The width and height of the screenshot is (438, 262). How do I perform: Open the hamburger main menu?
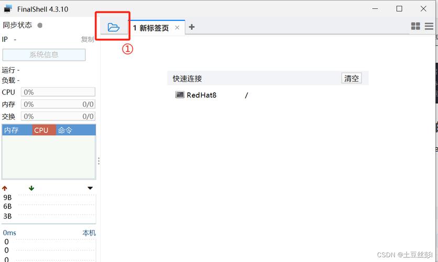(429, 26)
